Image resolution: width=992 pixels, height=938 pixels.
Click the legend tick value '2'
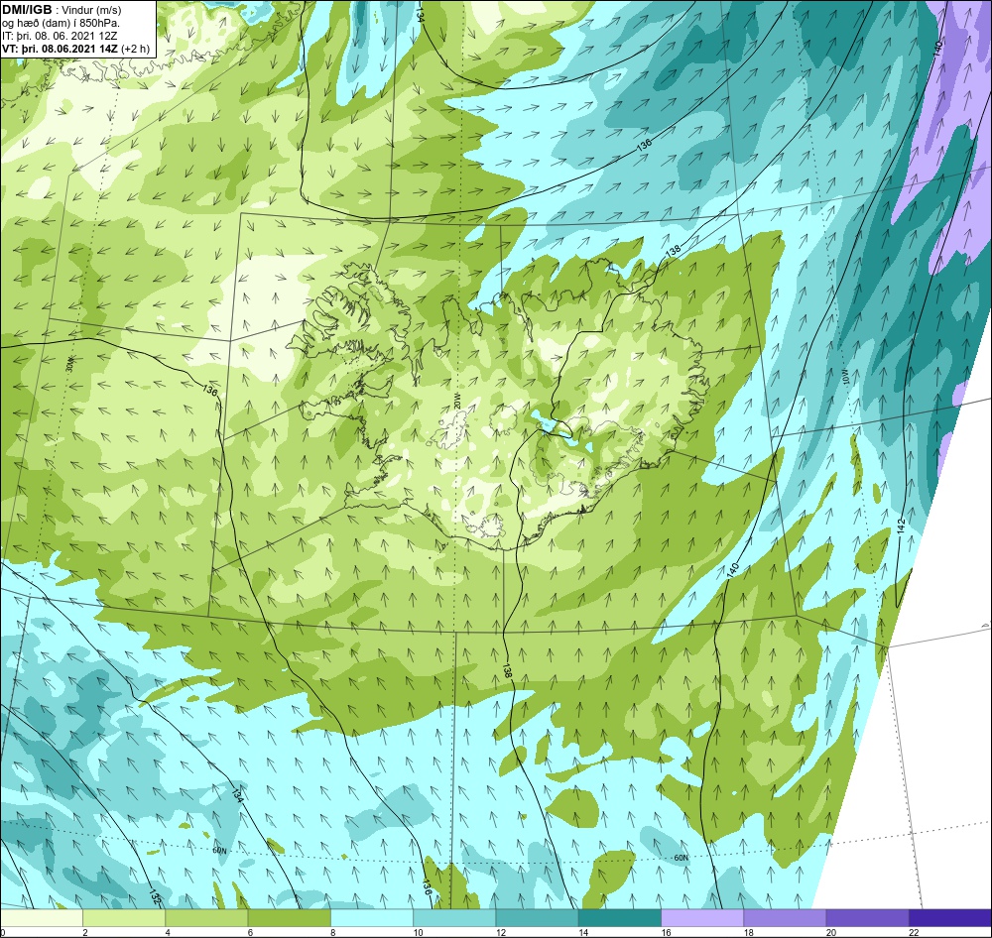tap(84, 932)
